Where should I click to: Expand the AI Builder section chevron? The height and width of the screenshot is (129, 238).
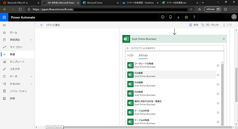click(x=31, y=84)
